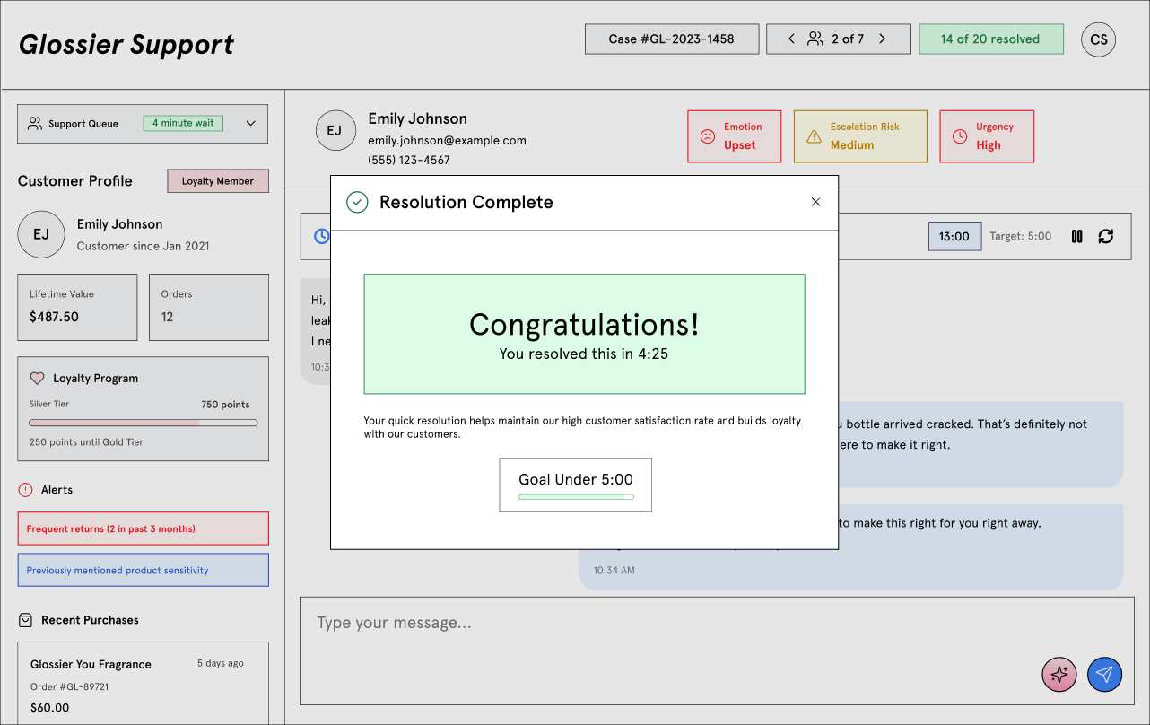The width and height of the screenshot is (1150, 725).
Task: Click the Escalation Risk Medium card
Action: (x=860, y=136)
